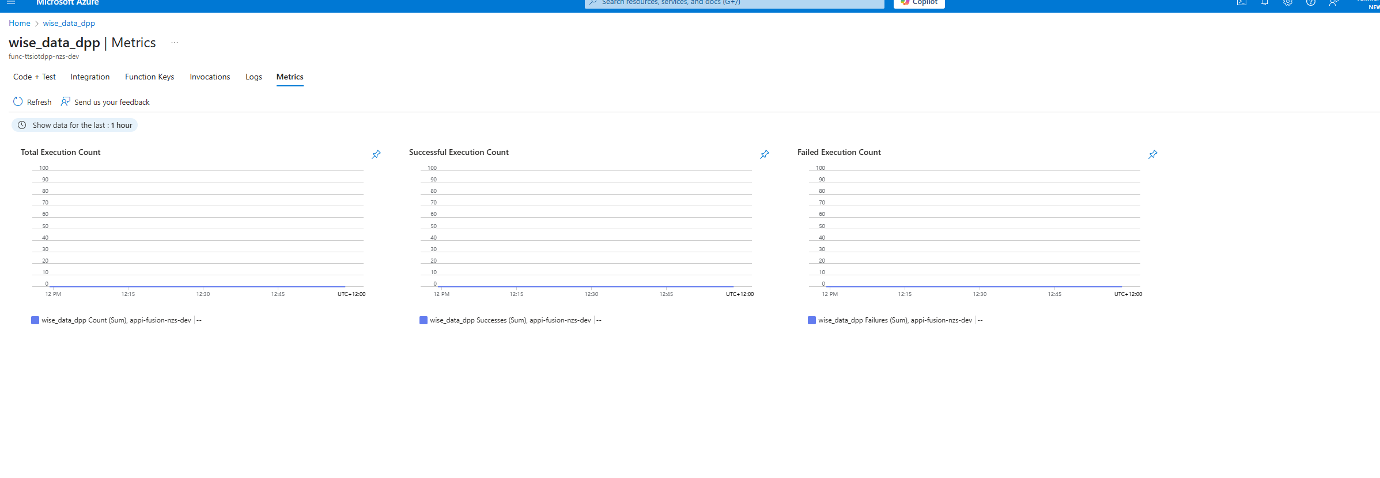1380x478 pixels.
Task: Open the top bar feedback person icon
Action: [1334, 2]
